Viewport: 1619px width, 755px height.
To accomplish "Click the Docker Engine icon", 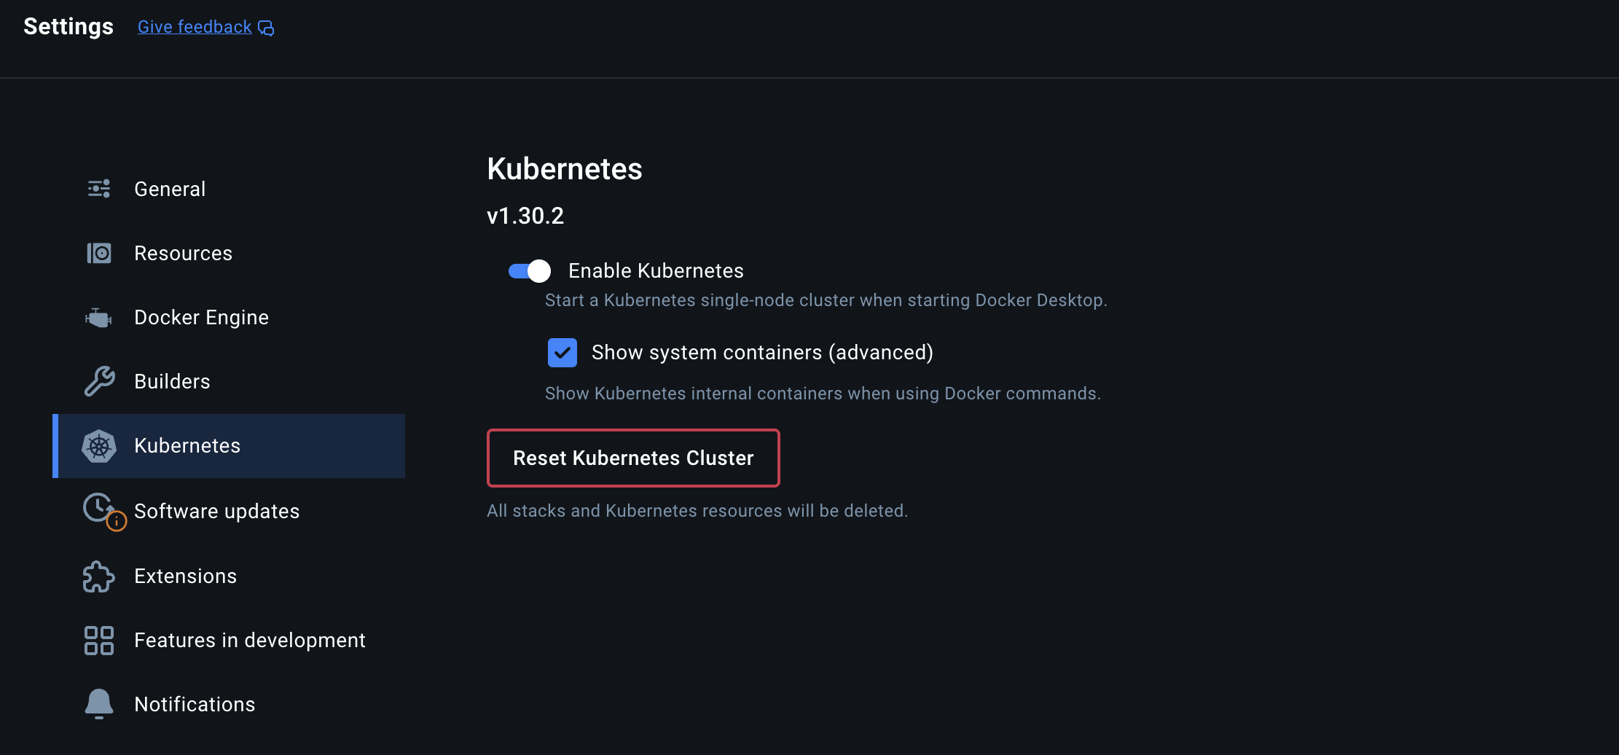I will (x=99, y=318).
